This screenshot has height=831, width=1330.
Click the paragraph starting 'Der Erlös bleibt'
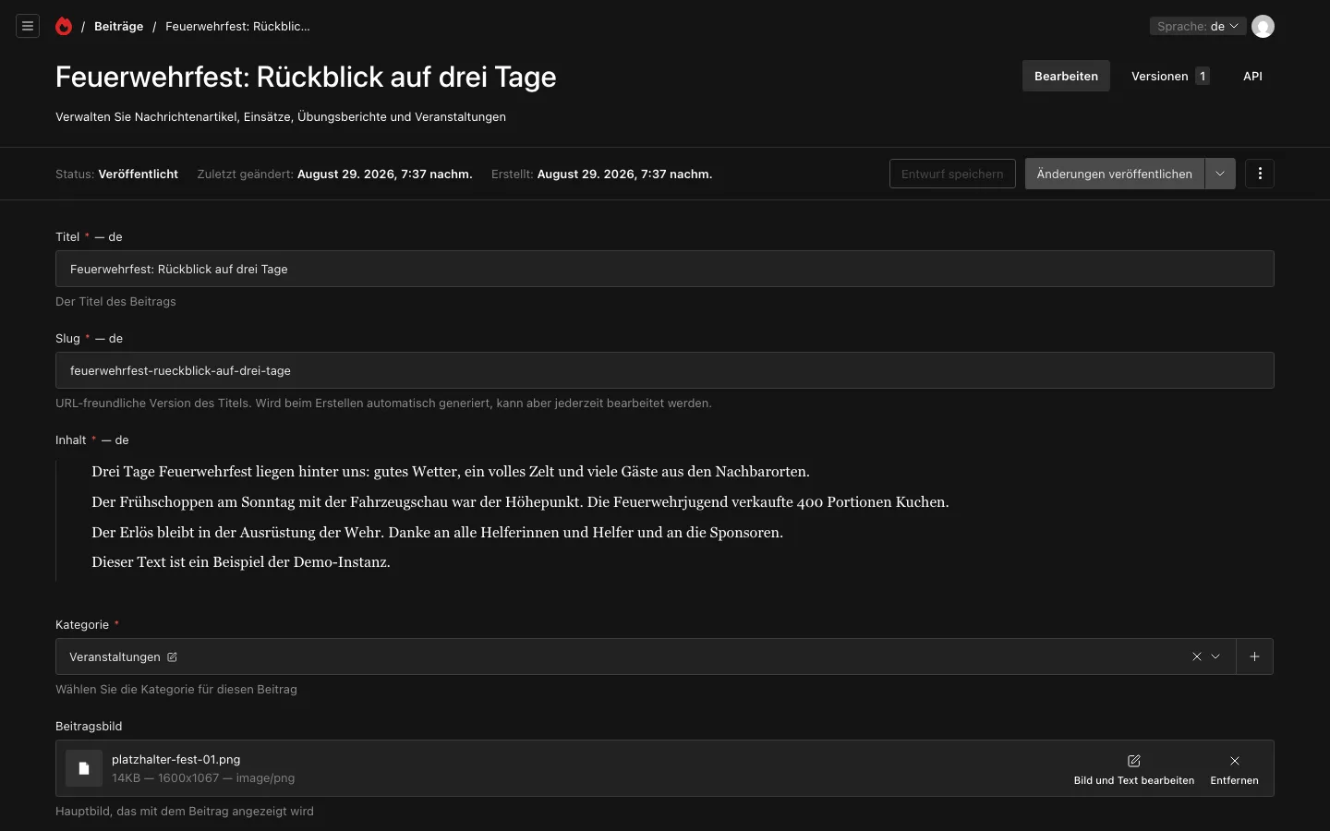pyautogui.click(x=437, y=533)
